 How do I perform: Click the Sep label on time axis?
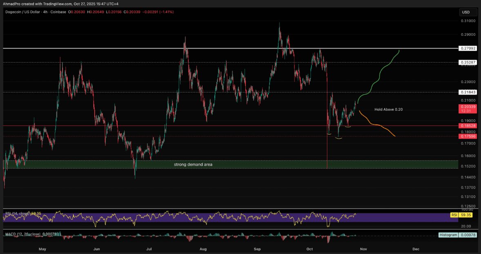pos(257,249)
